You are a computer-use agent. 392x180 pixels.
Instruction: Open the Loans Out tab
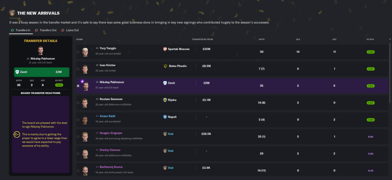[71, 30]
